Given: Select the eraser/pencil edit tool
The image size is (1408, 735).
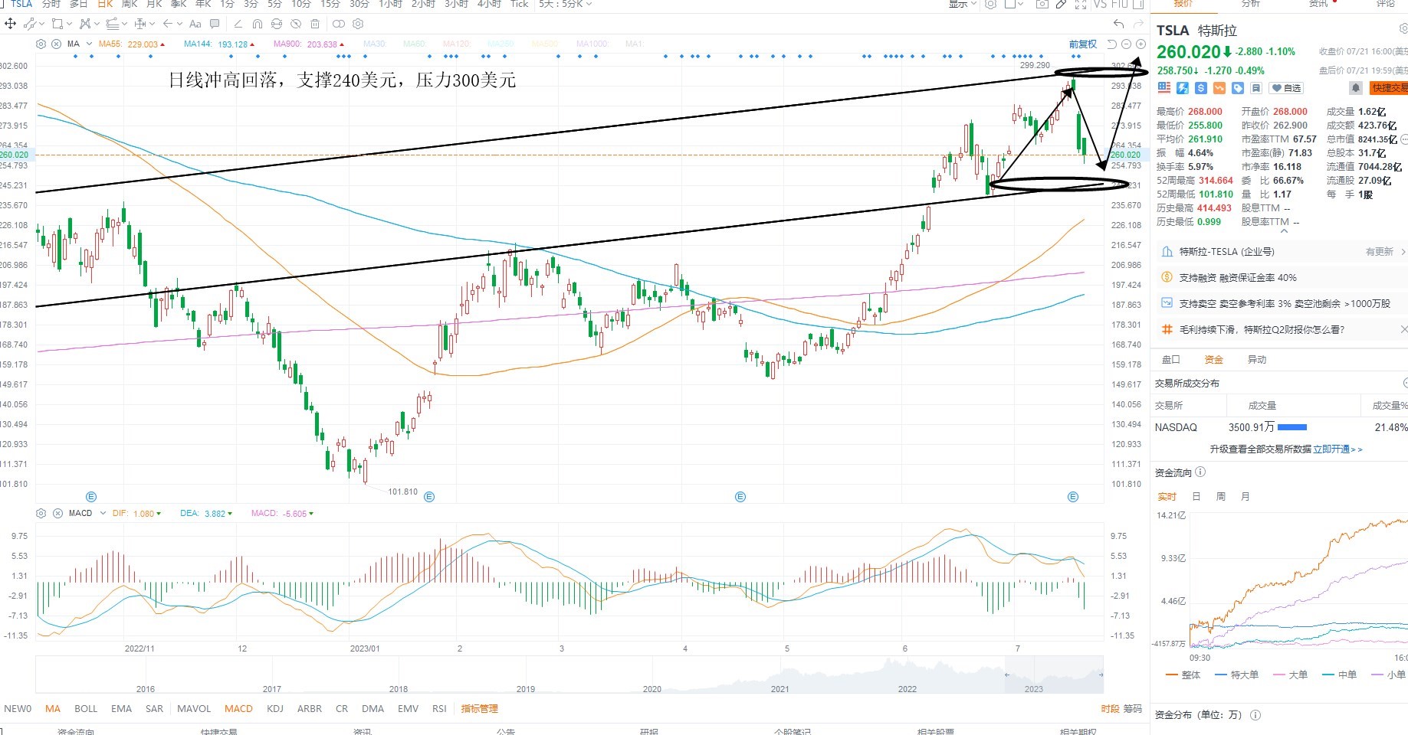Looking at the screenshot, I should click(238, 24).
